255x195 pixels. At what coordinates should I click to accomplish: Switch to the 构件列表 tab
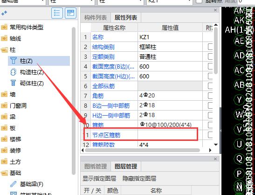click(x=96, y=18)
